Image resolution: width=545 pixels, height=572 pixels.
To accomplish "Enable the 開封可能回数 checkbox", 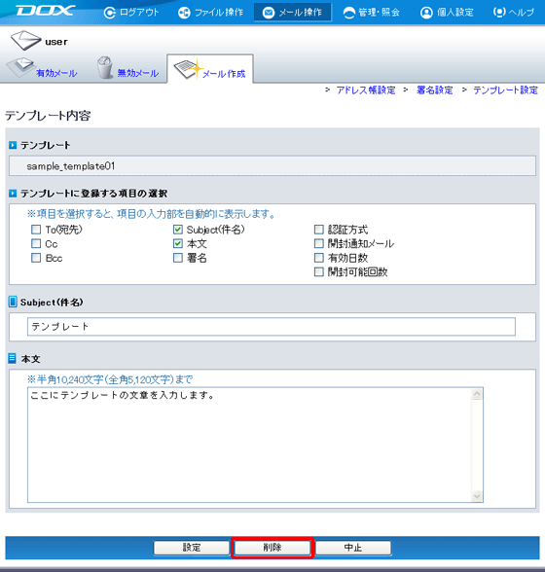I will tap(318, 271).
